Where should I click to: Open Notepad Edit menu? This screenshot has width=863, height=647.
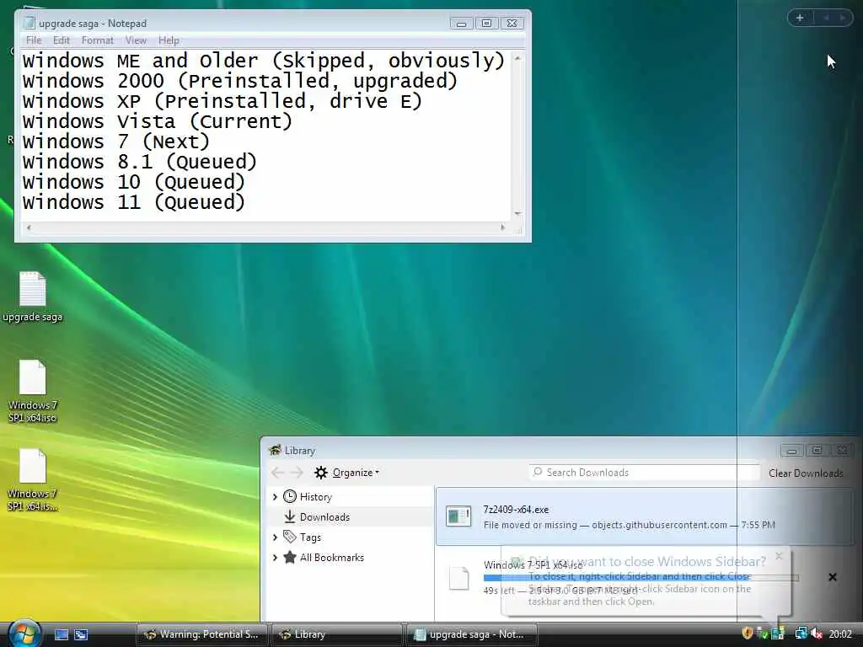(x=61, y=40)
